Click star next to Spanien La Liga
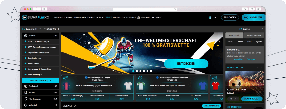 (25, 58)
